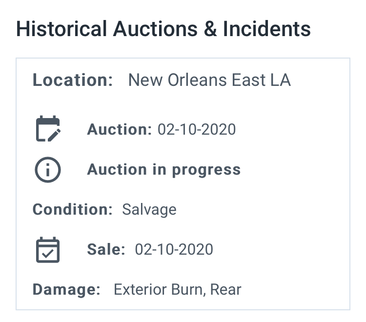Click the word Historical in heading
Screen dimensions: 366x322
(x=61, y=29)
